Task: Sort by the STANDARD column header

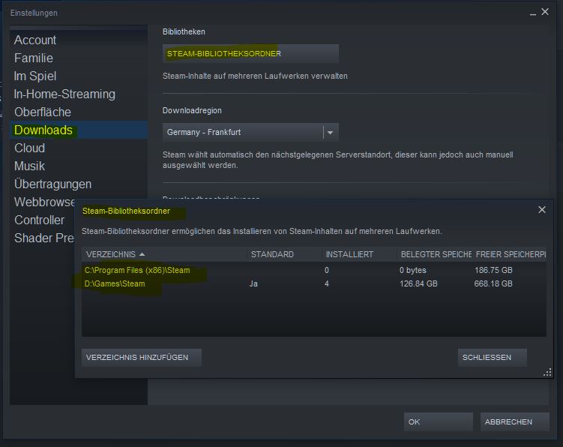Action: [x=284, y=254]
